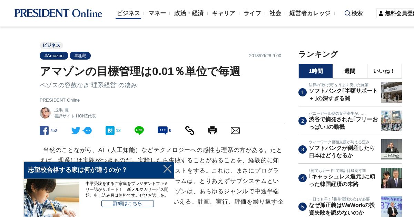Image resolution: width=414 pixels, height=217 pixels.
Task: Open 社会 navigation menu
Action: point(275,13)
